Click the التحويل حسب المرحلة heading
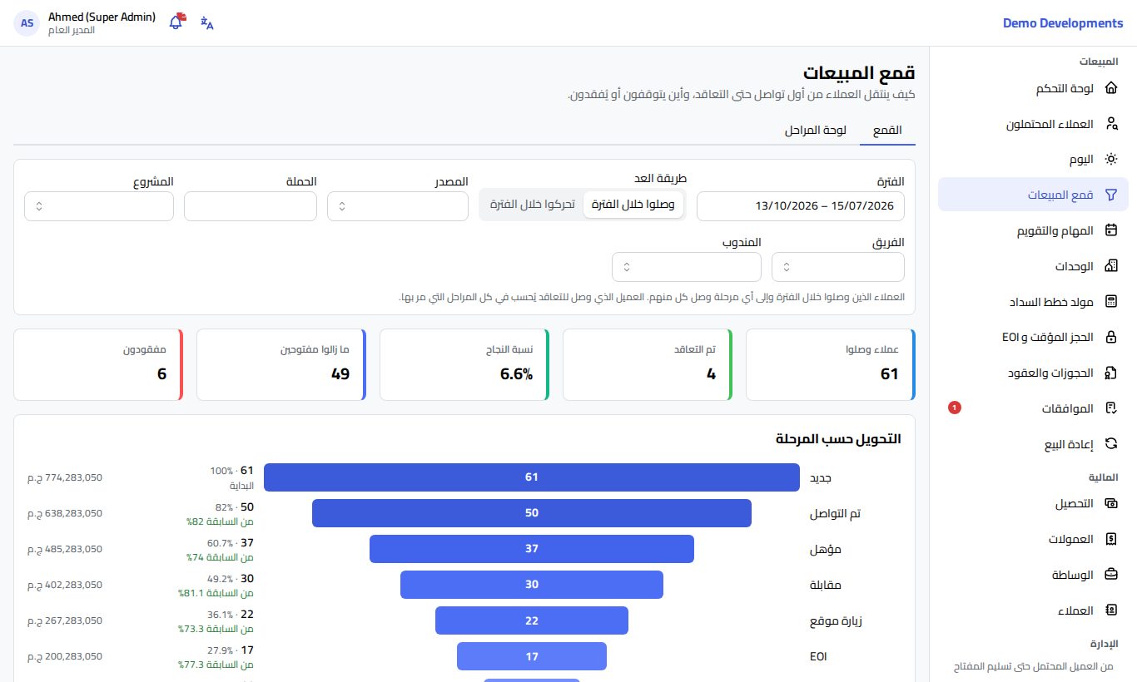 (x=838, y=438)
